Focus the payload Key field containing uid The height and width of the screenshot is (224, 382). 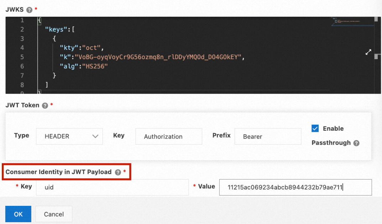112,187
